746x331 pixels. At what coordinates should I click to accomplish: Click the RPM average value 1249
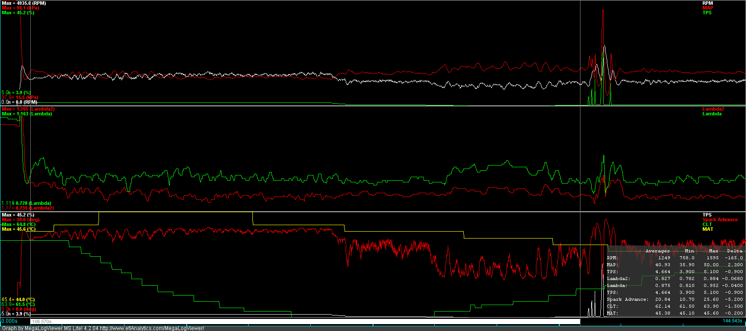(x=664, y=258)
